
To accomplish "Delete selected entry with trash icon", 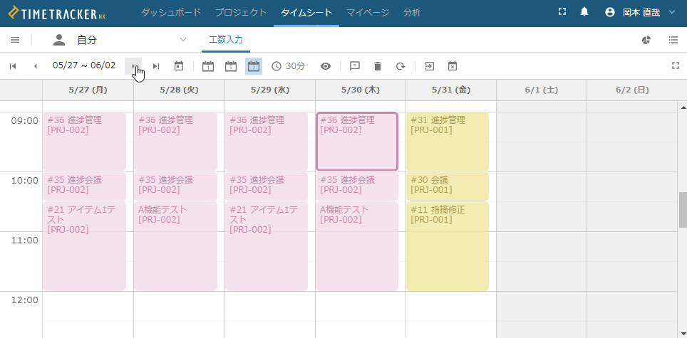I will click(378, 66).
